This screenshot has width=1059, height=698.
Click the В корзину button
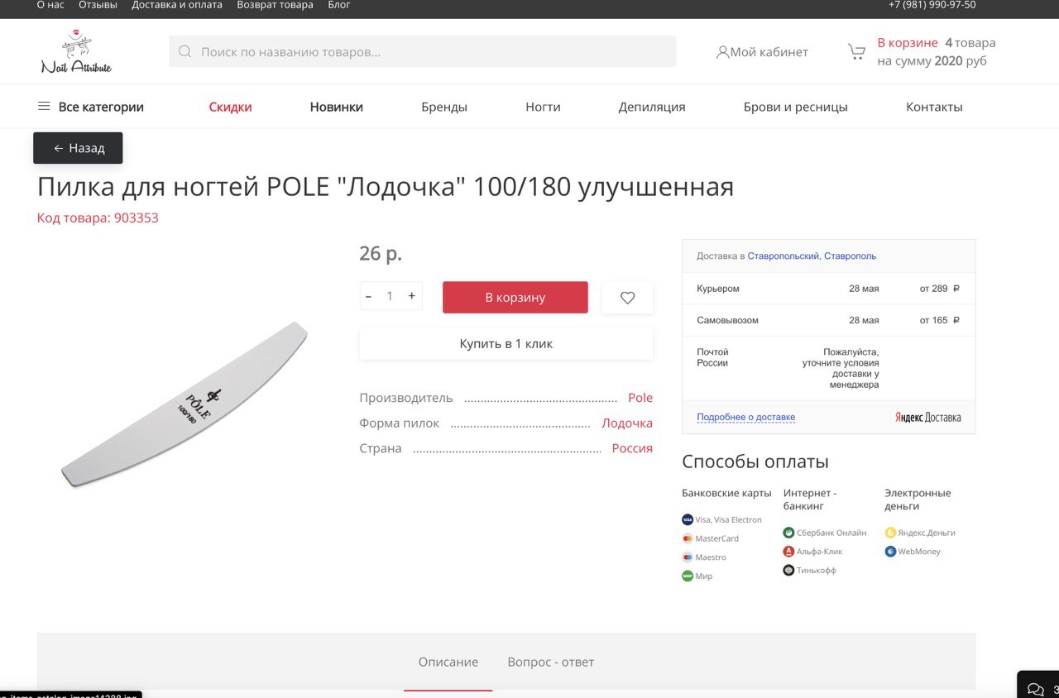pos(515,298)
